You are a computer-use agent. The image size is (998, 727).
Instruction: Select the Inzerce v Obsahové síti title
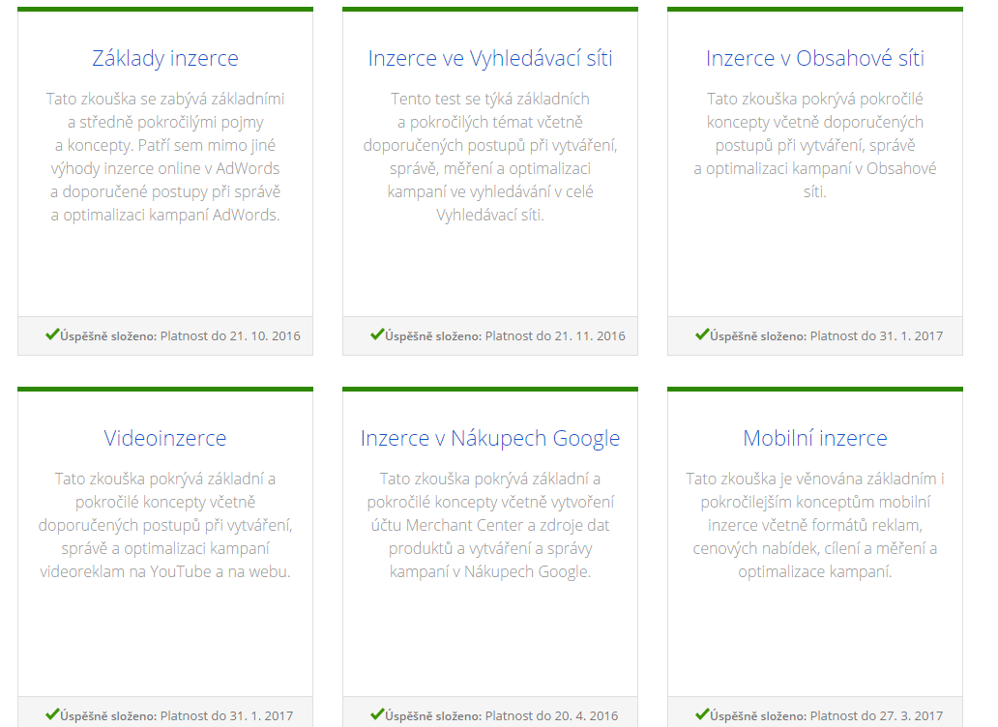coord(815,58)
